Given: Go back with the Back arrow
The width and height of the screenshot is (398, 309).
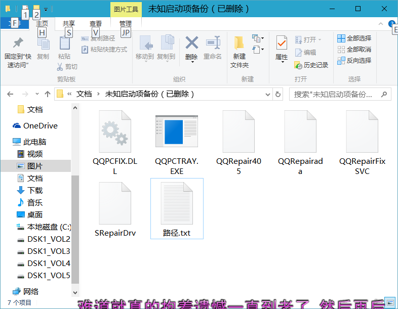Looking at the screenshot, I should 10,94.
